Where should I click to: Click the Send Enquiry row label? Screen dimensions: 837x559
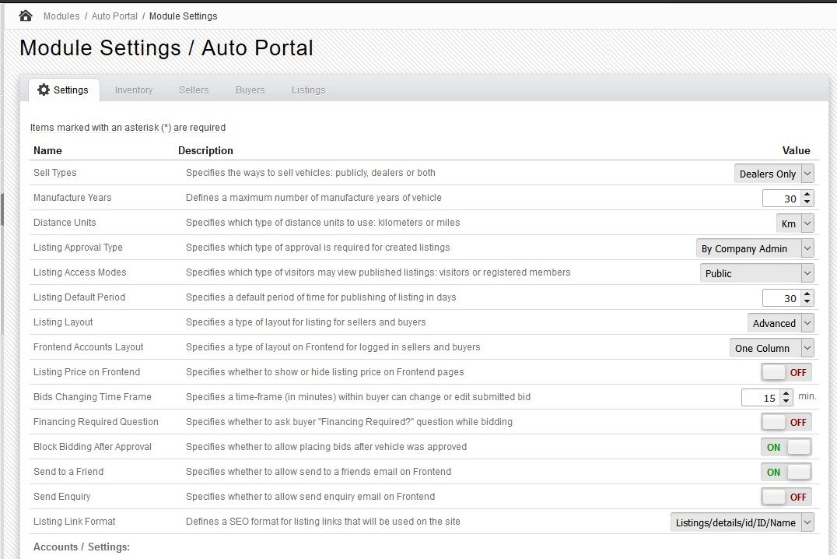click(62, 497)
